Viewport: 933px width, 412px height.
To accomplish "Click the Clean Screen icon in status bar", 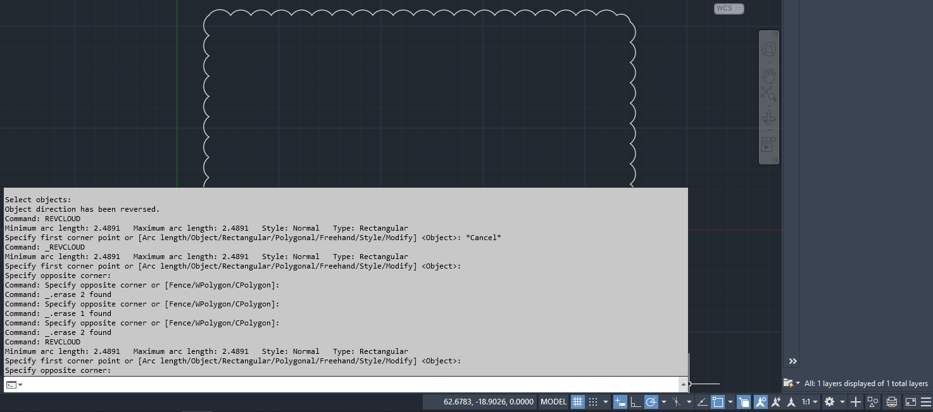I will click(x=911, y=402).
